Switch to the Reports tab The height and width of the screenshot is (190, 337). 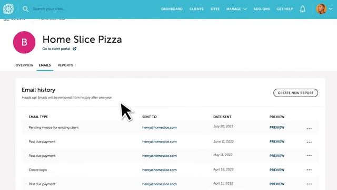click(65, 65)
